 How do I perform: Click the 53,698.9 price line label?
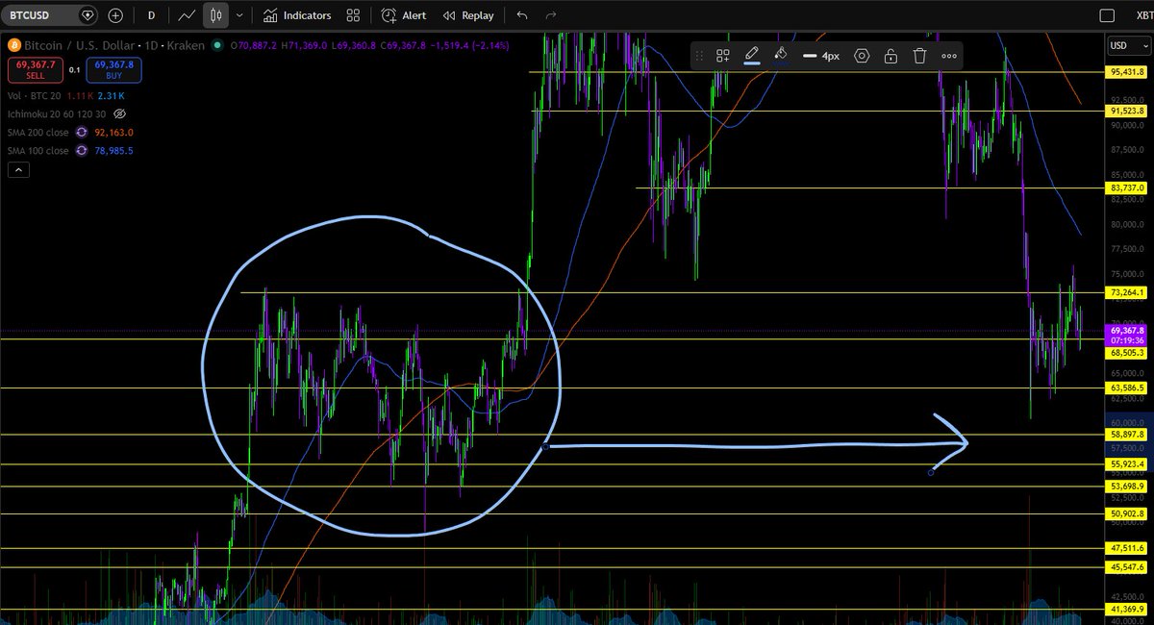(x=1126, y=487)
